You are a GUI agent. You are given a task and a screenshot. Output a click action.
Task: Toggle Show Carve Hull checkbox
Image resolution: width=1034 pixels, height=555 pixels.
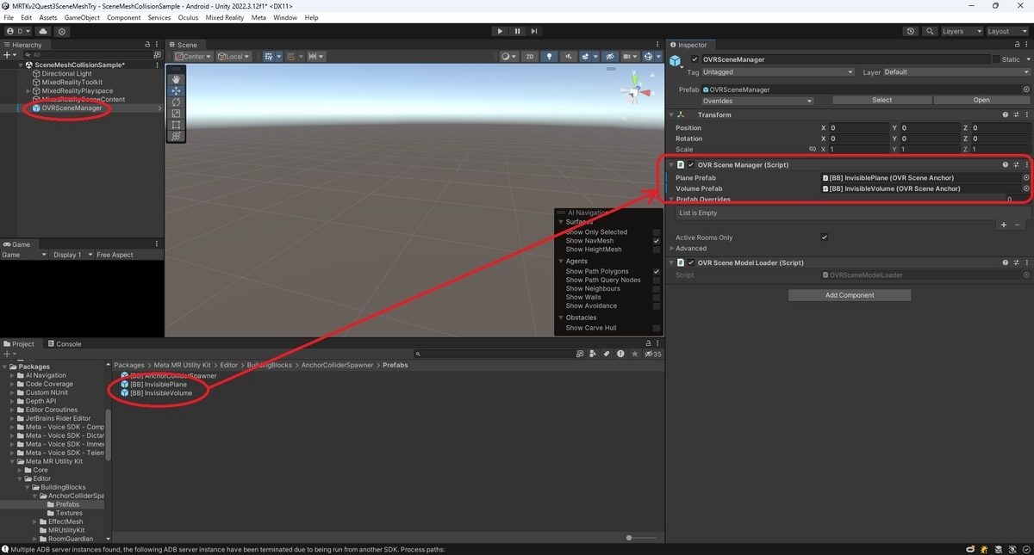(657, 328)
